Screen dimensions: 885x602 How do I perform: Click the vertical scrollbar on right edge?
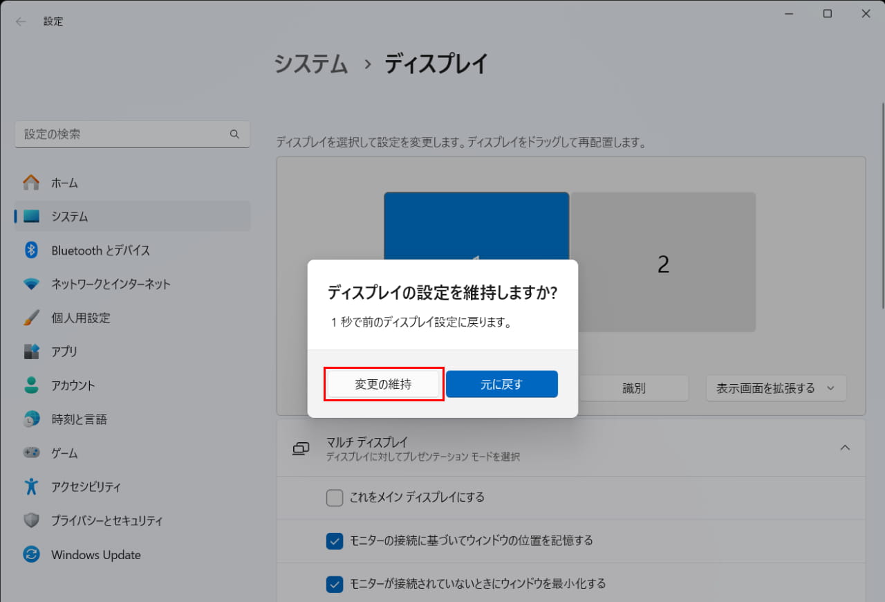tap(882, 206)
